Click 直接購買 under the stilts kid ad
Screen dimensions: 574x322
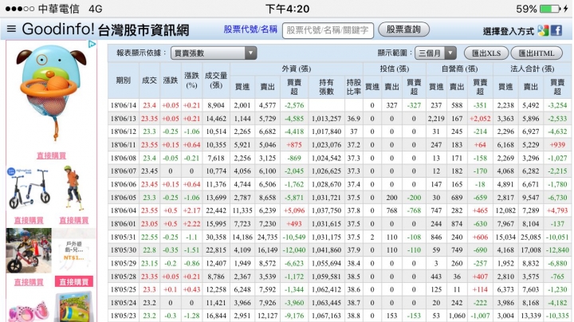tap(74, 220)
